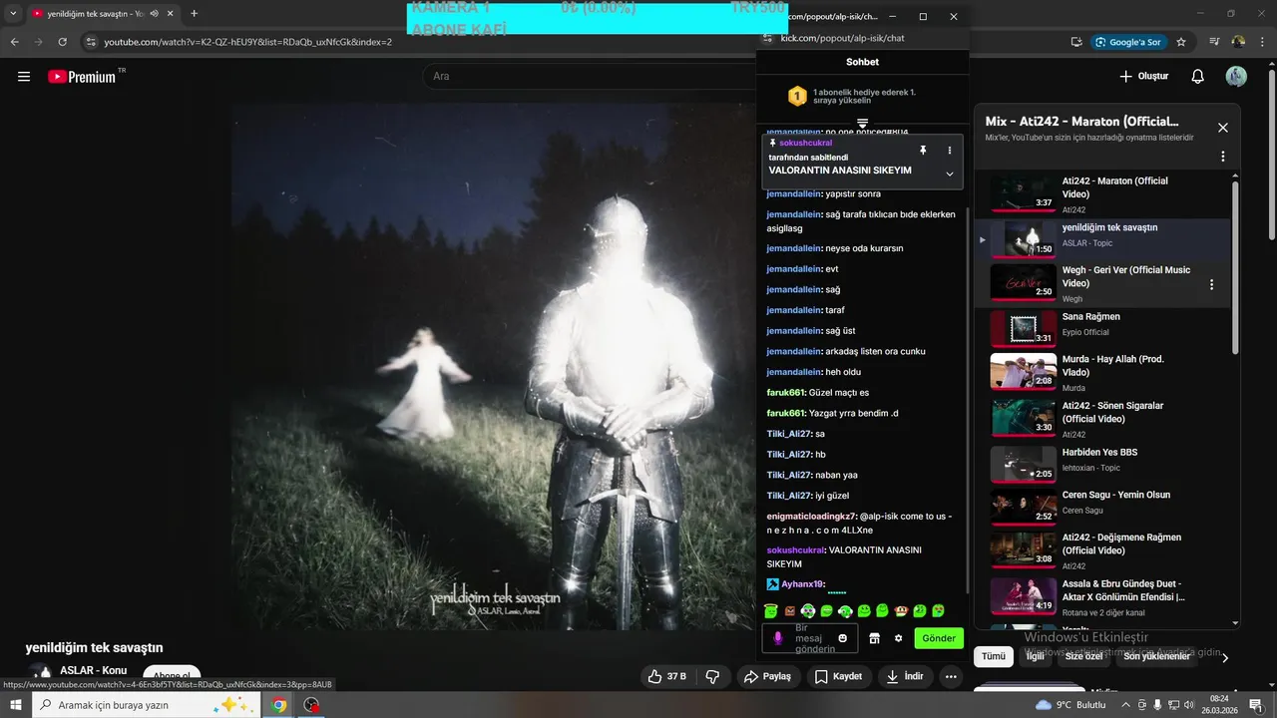Image resolution: width=1277 pixels, height=718 pixels.
Task: Show next filter chips arrow
Action: coord(1225,657)
